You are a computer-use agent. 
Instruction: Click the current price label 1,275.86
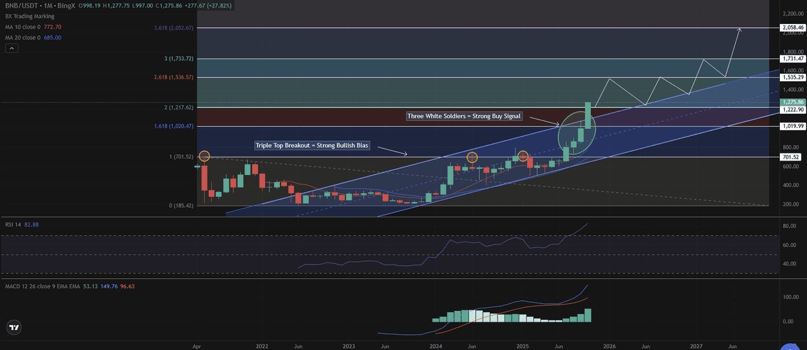[x=792, y=102]
